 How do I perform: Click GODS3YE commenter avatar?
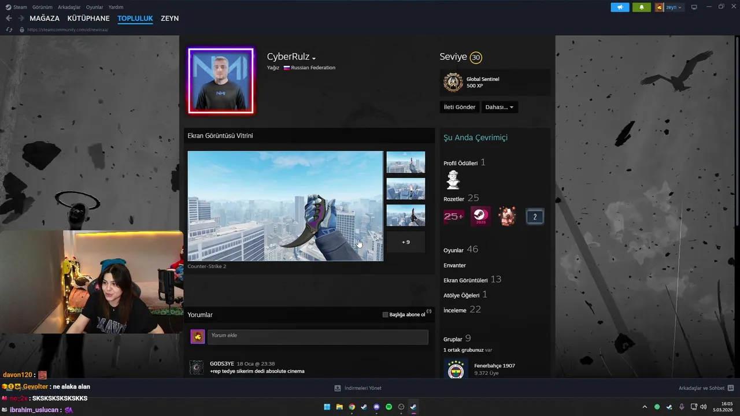[197, 367]
